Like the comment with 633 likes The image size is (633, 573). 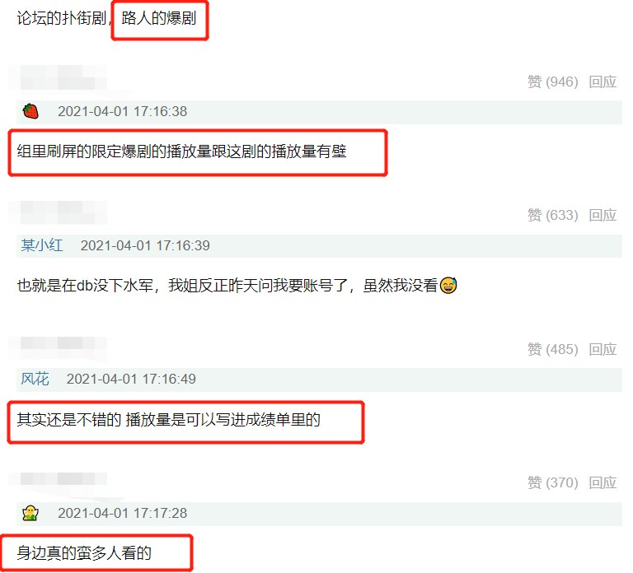[553, 216]
